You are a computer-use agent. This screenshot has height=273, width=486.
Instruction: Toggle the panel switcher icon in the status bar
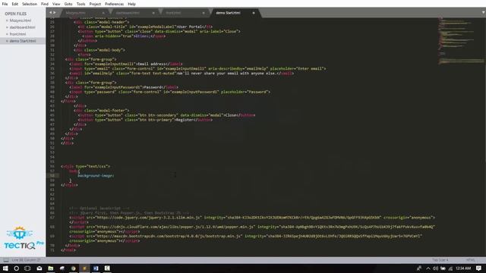point(6,260)
